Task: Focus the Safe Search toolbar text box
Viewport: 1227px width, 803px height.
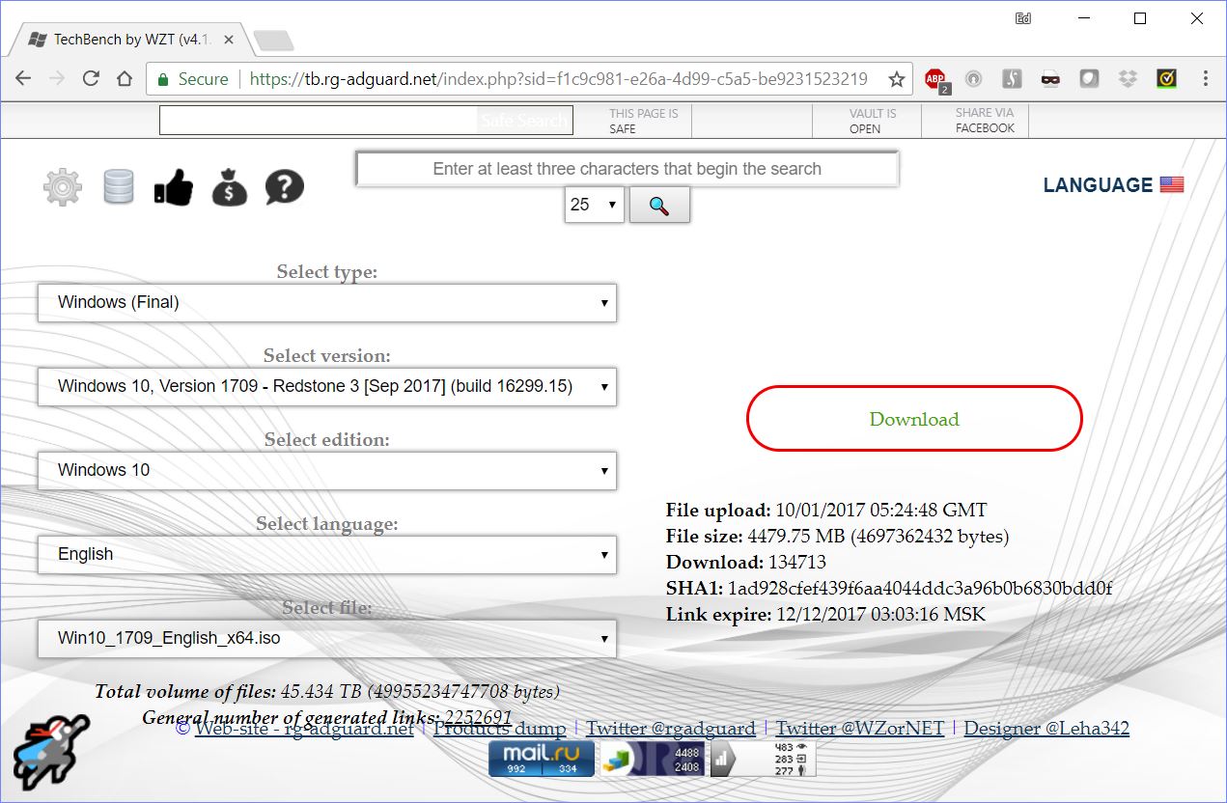Action: tap(319, 121)
